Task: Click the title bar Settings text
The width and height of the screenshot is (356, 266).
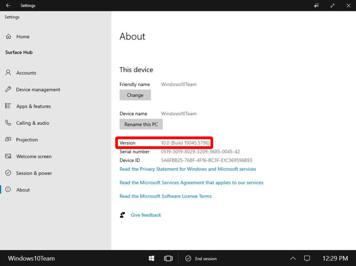Action: point(28,6)
